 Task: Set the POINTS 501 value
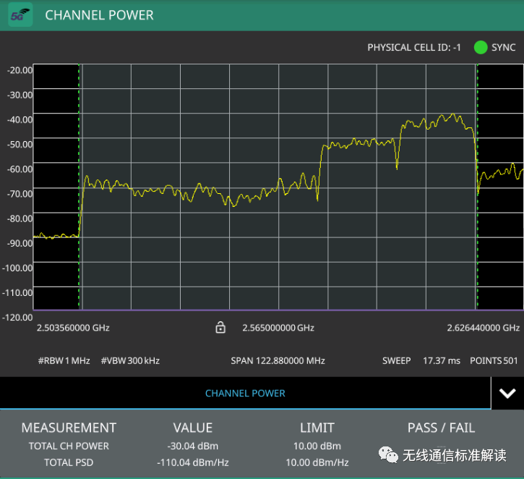point(495,360)
